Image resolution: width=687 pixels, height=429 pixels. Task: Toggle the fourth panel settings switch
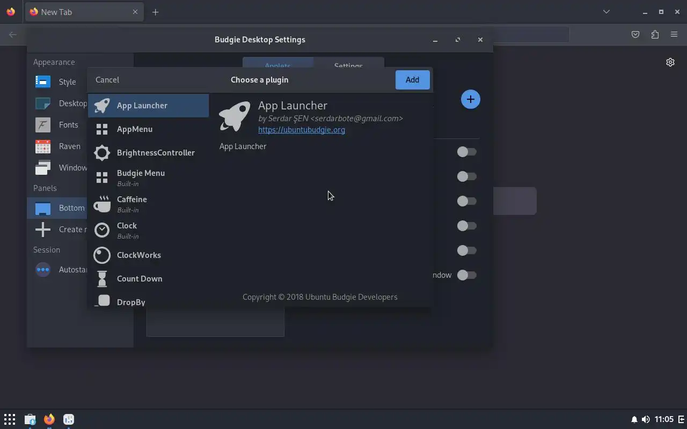(x=466, y=226)
